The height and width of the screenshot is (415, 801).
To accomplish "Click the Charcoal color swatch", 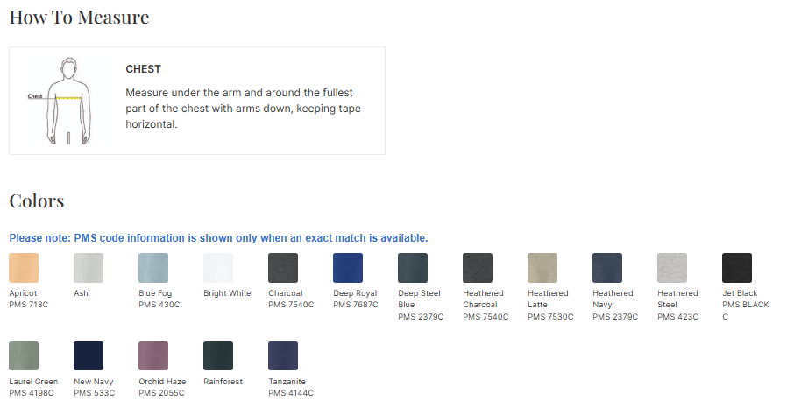I will tap(283, 268).
